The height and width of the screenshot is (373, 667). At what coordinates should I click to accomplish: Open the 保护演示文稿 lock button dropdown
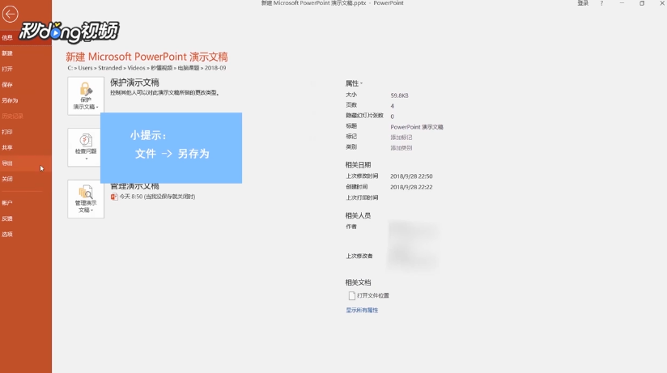pyautogui.click(x=86, y=95)
